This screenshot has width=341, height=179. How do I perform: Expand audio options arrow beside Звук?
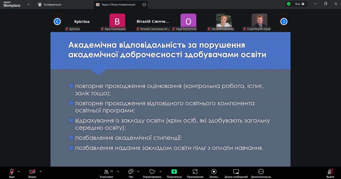pos(19,171)
